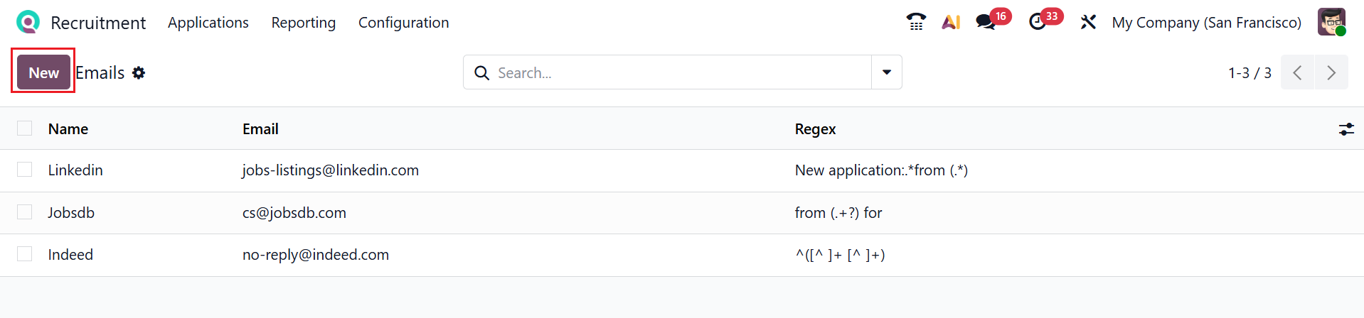
Task: Click the debug tools wrench icon
Action: pyautogui.click(x=1088, y=22)
